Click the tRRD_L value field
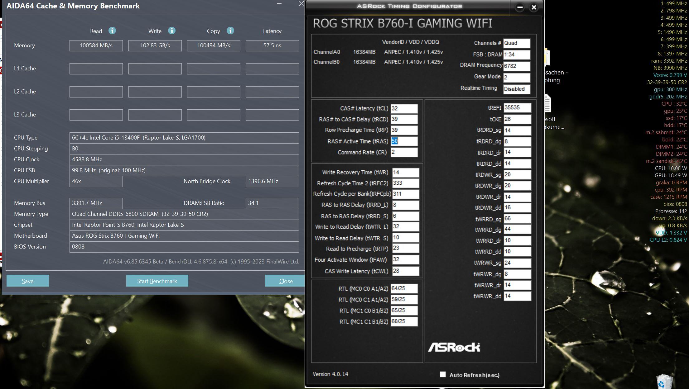 (406, 205)
